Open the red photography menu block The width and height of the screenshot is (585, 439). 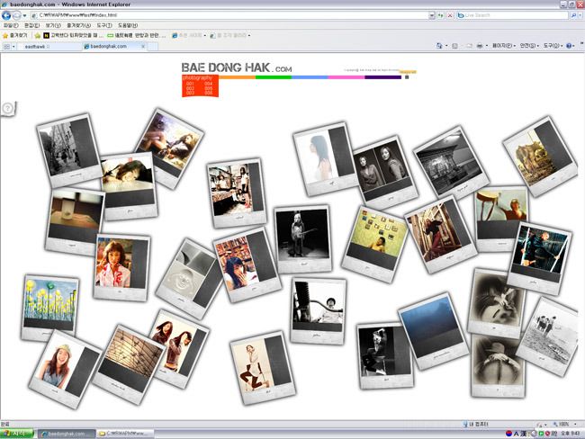point(200,85)
